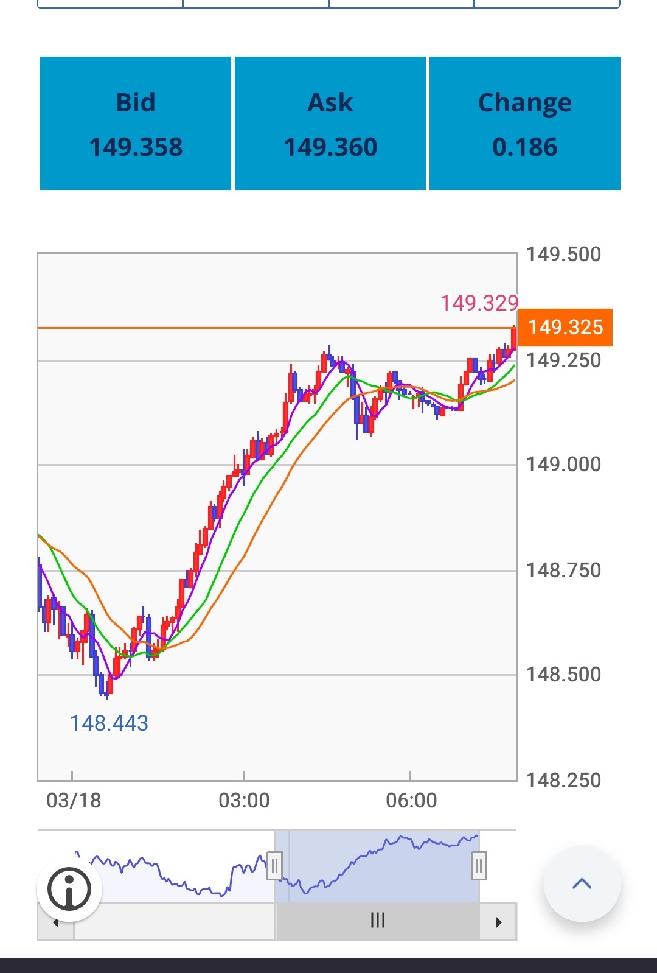Click the scrollbar thumb grip lines

tap(378, 920)
